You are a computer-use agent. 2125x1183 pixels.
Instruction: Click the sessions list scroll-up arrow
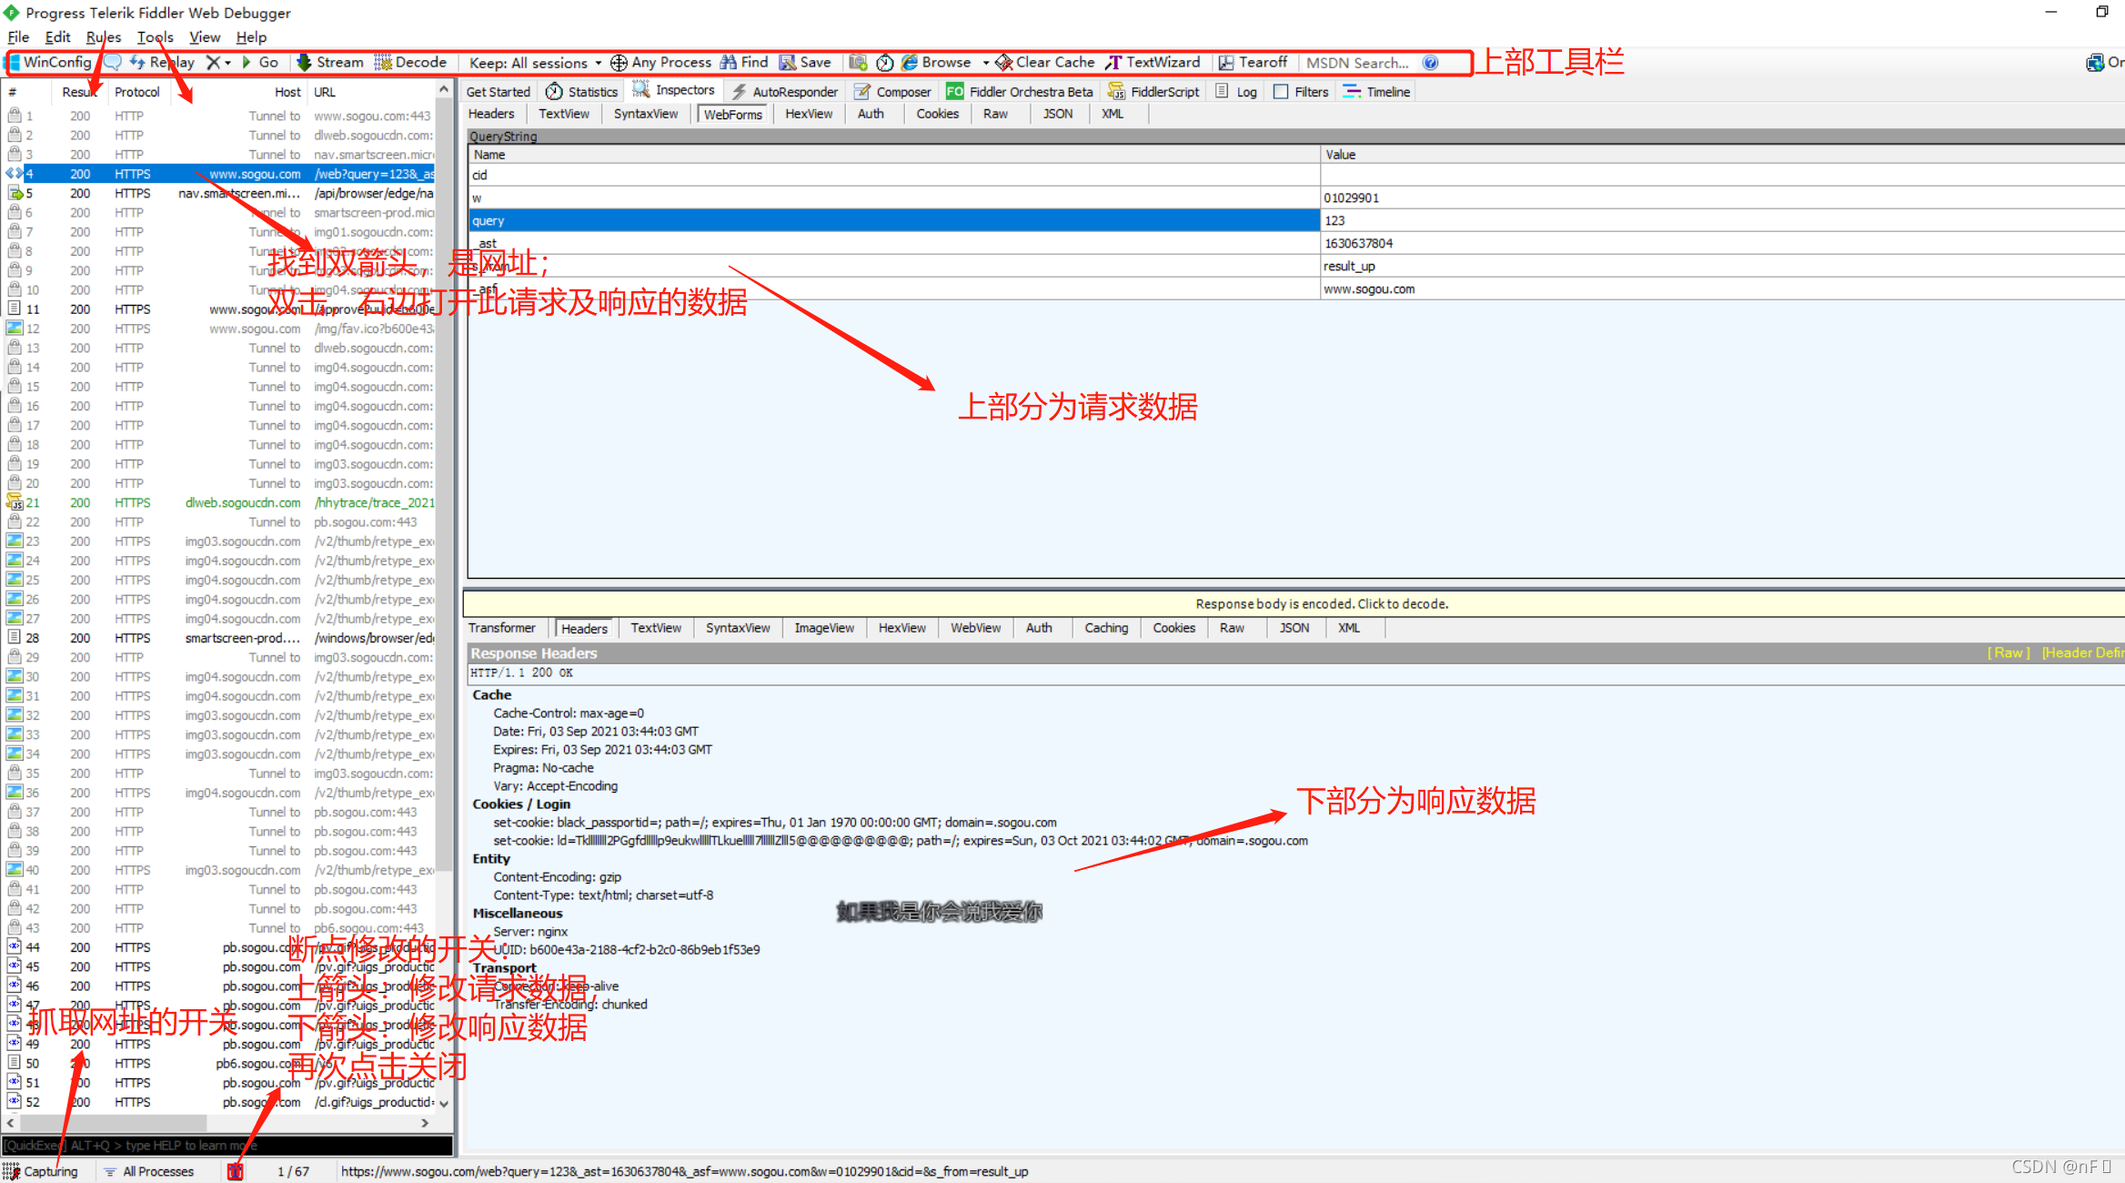[x=444, y=90]
